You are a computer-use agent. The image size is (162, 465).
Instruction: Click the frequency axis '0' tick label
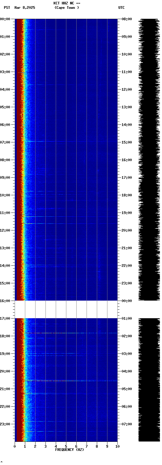click(15, 447)
